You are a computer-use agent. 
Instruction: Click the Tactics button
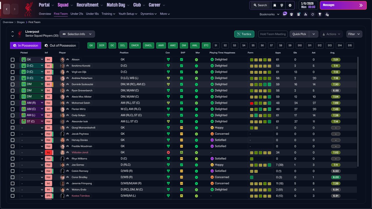(244, 34)
